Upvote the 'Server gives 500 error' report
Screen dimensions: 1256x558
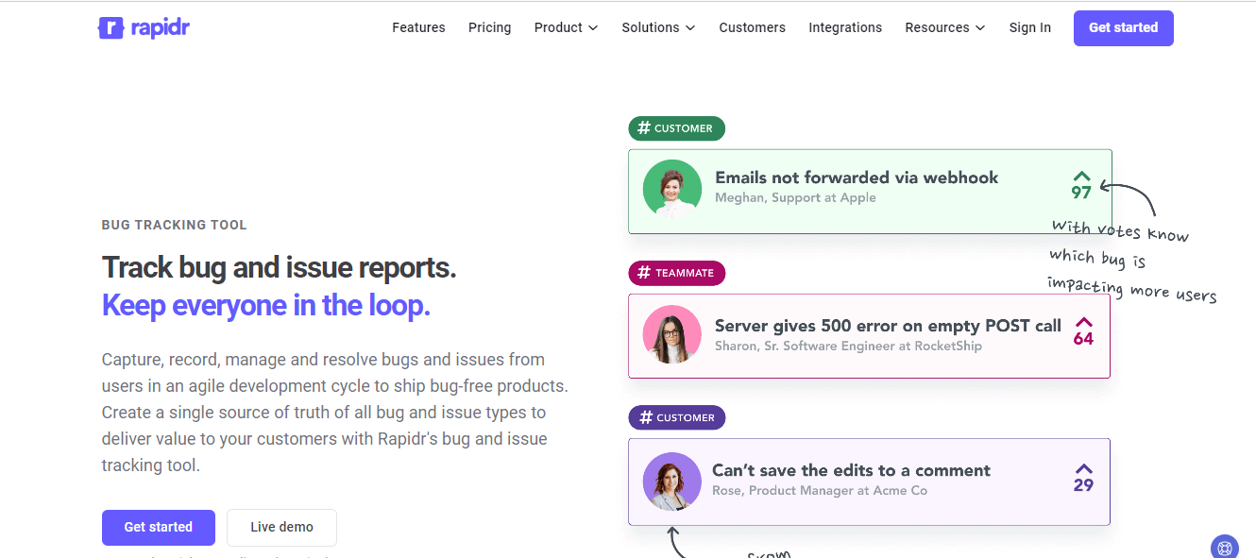(1082, 324)
